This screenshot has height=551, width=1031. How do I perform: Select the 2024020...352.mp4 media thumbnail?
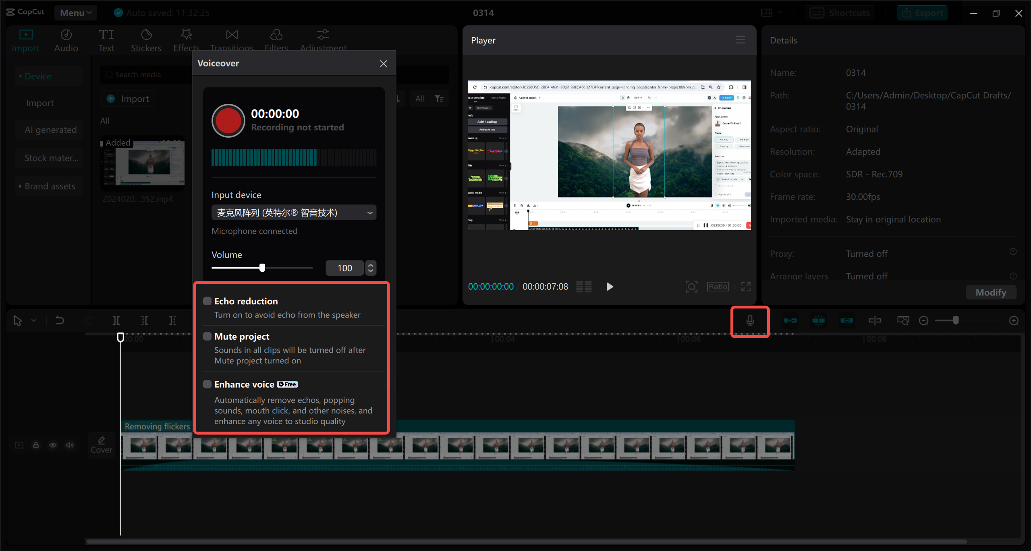142,164
